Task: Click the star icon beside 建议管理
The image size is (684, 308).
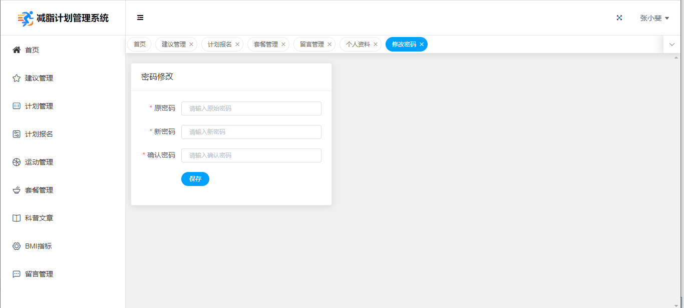Action: tap(17, 78)
